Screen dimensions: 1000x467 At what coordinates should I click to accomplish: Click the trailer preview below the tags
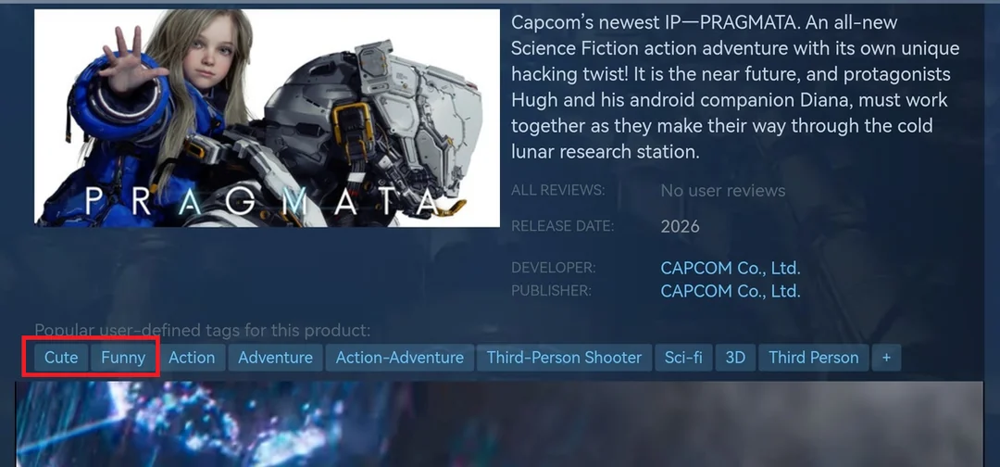coord(499,424)
